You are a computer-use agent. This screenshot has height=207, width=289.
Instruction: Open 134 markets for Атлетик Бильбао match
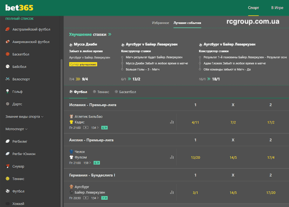[95, 127]
